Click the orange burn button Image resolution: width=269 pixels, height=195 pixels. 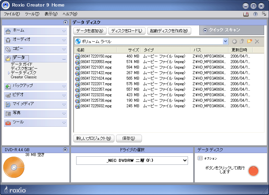(x=253, y=171)
